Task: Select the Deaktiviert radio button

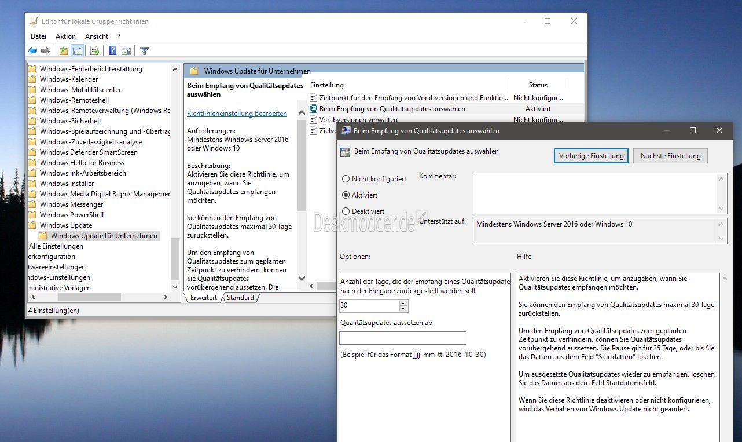Action: tap(346, 211)
